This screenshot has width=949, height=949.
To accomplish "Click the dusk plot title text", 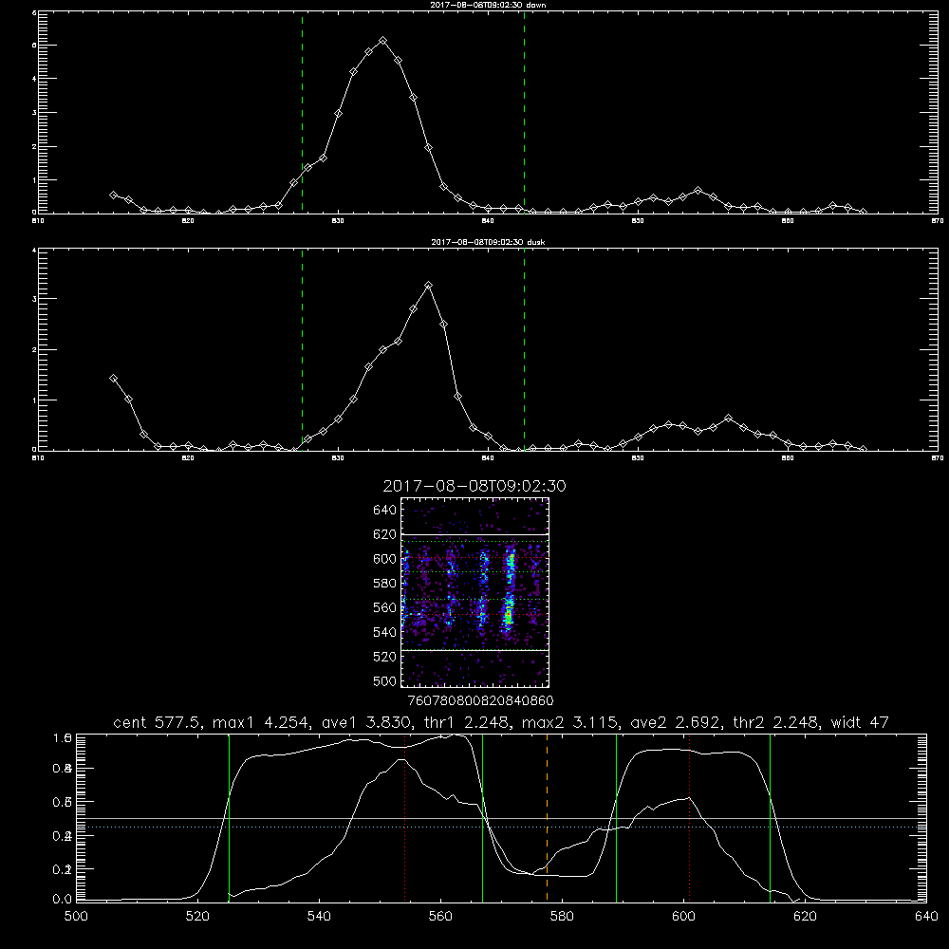I will click(488, 242).
